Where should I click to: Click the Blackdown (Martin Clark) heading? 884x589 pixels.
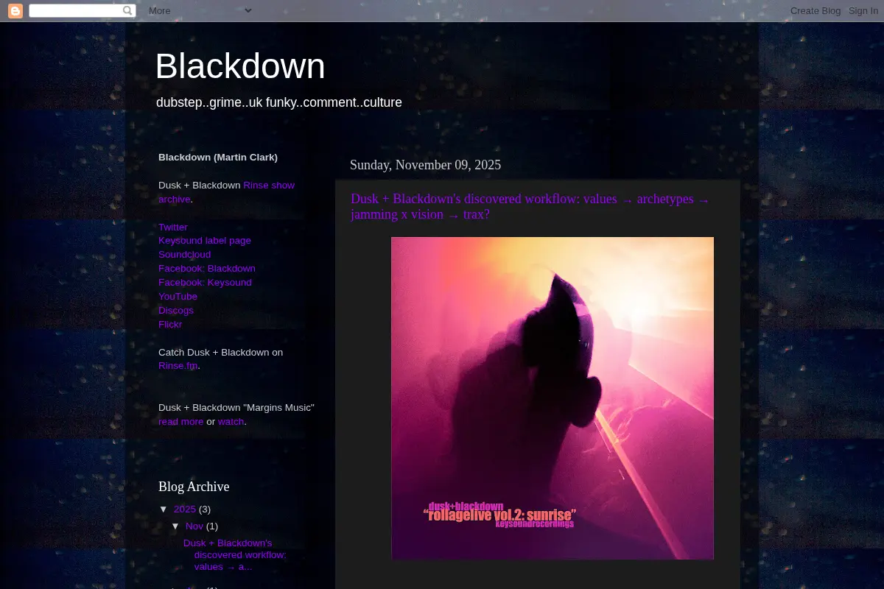pyautogui.click(x=218, y=158)
